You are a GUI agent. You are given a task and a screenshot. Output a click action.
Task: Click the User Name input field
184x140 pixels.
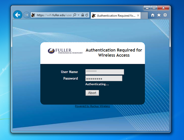105,72
